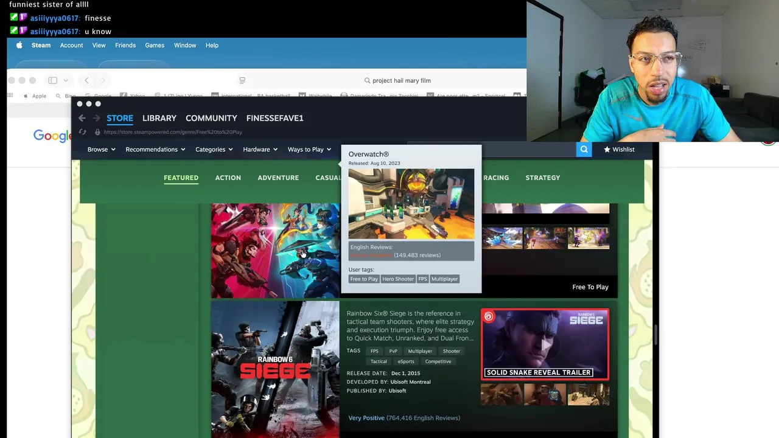
Task: Click the star icon next to Wishlist
Action: [x=607, y=149]
